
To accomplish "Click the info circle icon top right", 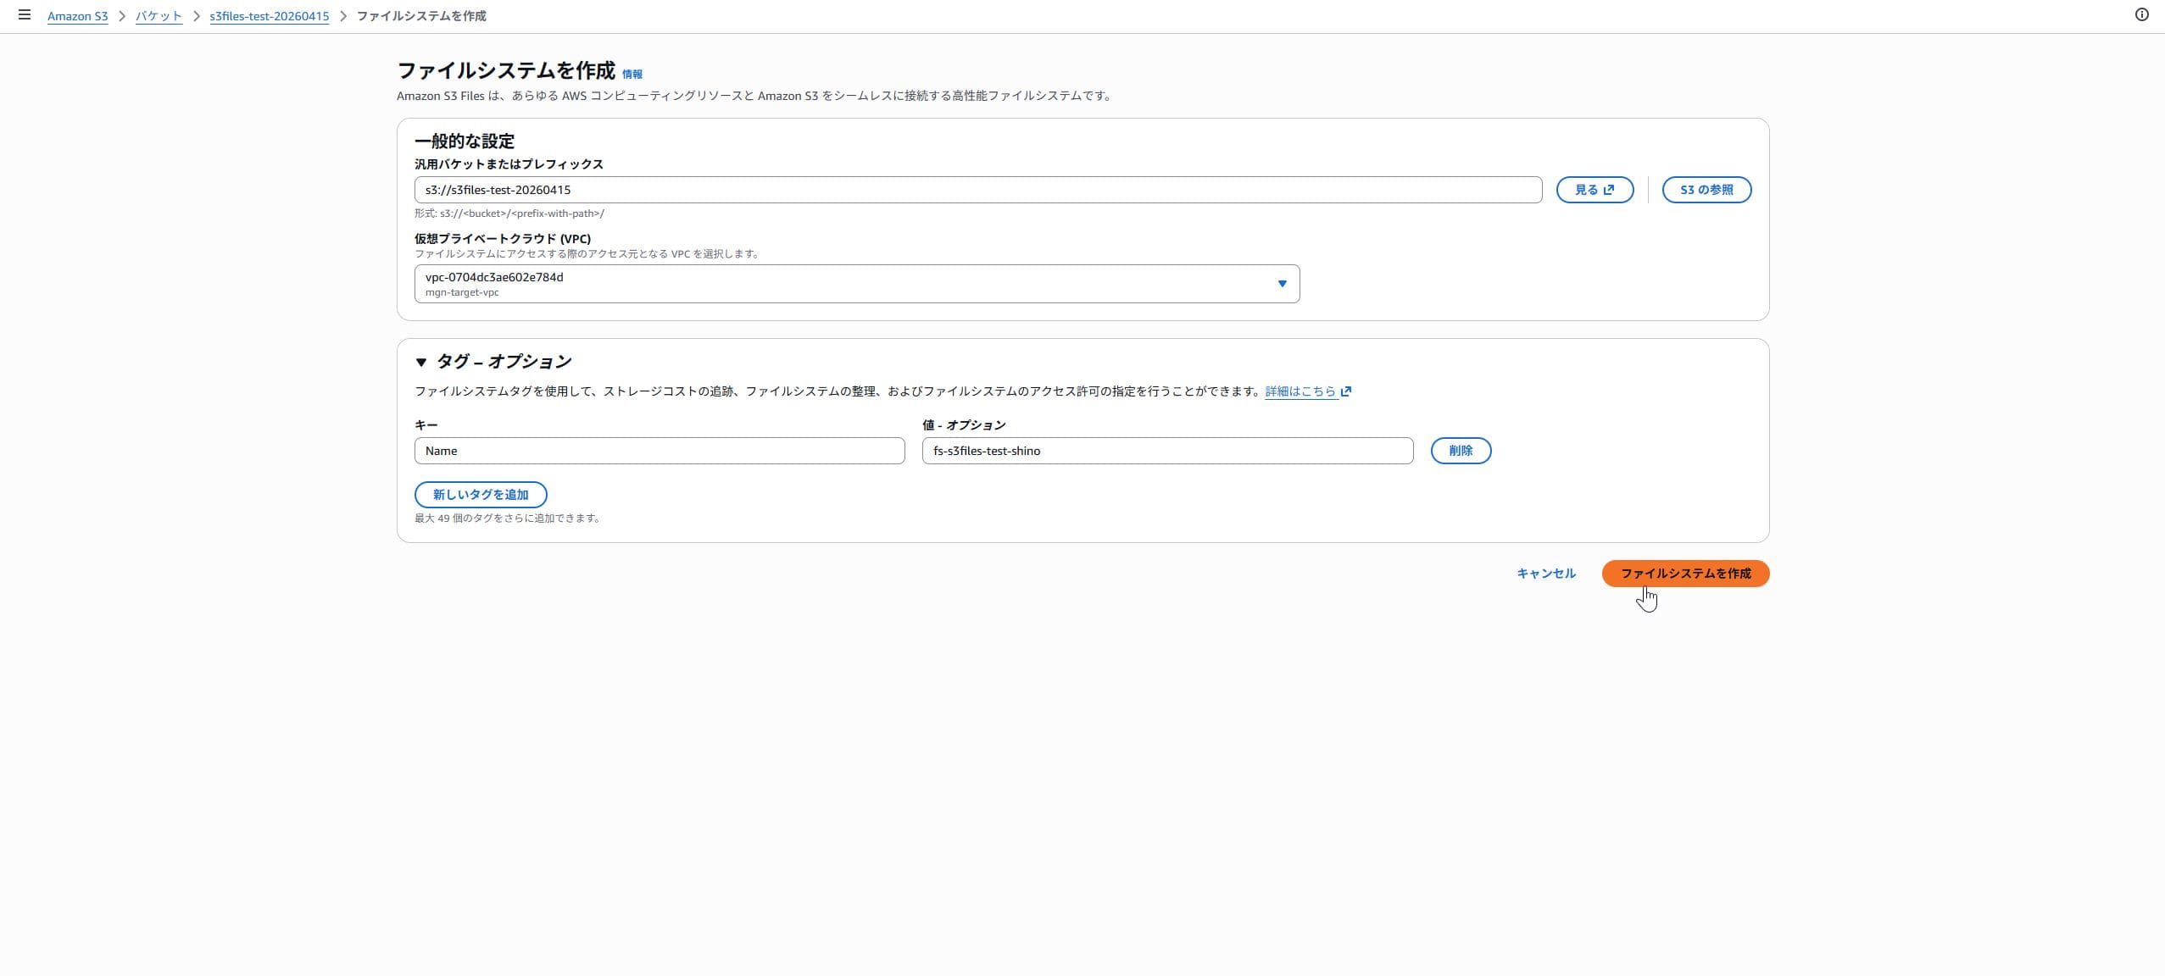I will click(2141, 15).
